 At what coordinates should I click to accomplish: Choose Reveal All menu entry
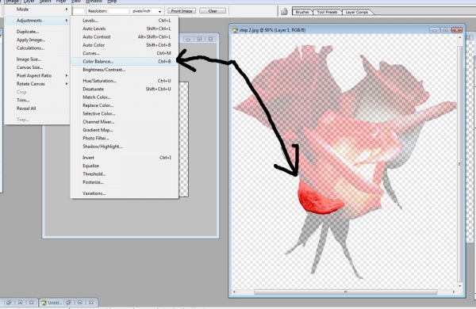(x=37, y=109)
